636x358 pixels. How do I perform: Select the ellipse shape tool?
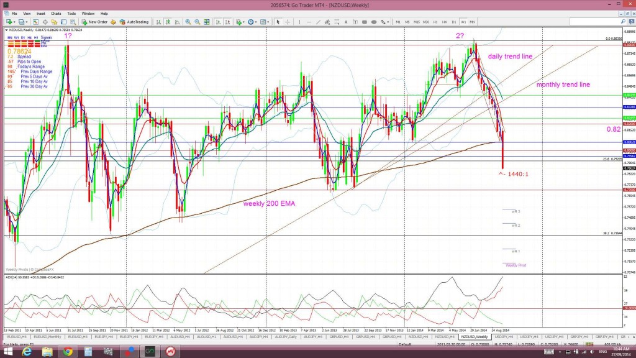(x=374, y=22)
